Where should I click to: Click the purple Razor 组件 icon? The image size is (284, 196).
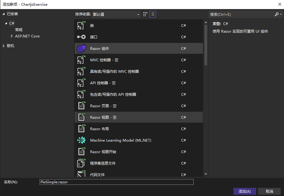(81, 48)
